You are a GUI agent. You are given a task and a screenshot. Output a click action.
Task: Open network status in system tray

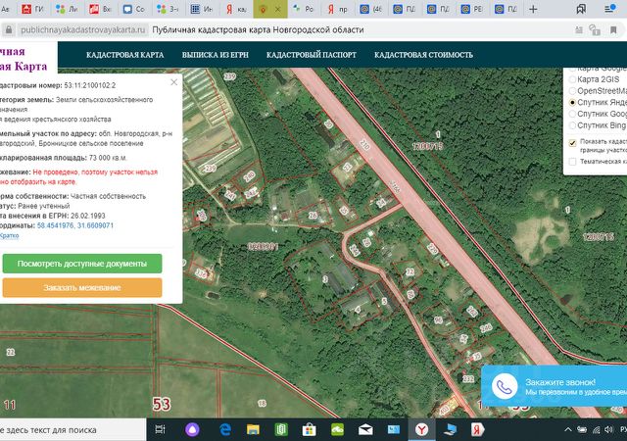pyautogui.click(x=596, y=430)
